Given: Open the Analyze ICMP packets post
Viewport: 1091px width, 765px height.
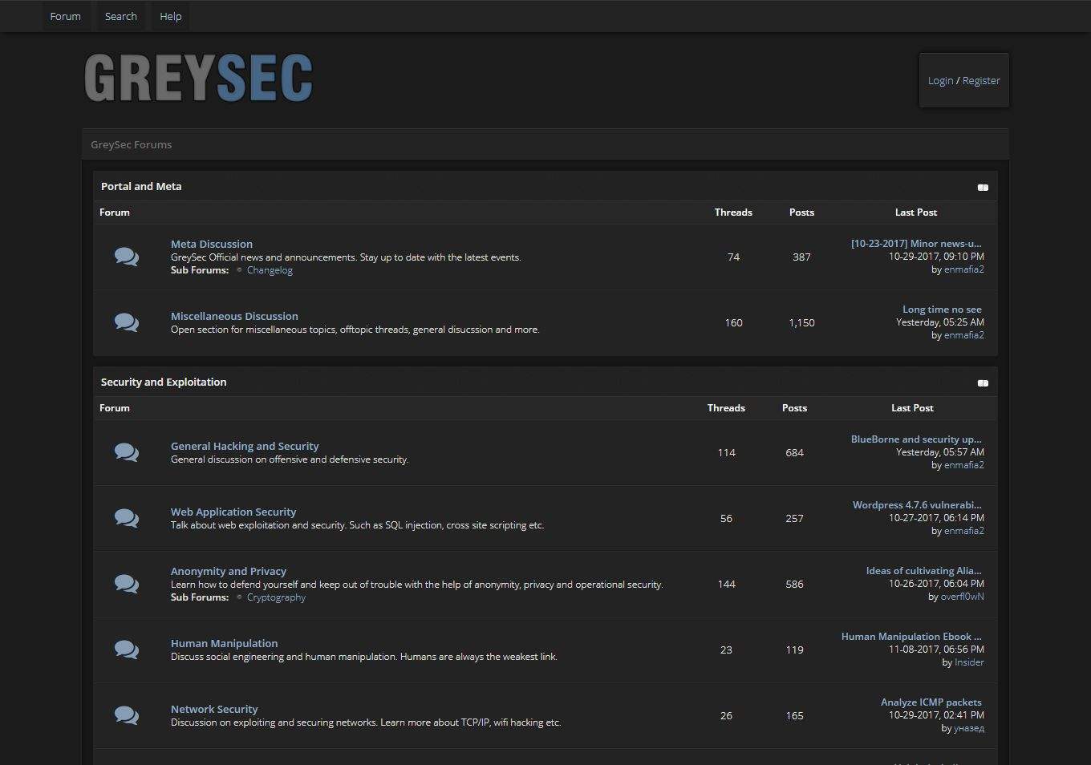Looking at the screenshot, I should pyautogui.click(x=931, y=702).
